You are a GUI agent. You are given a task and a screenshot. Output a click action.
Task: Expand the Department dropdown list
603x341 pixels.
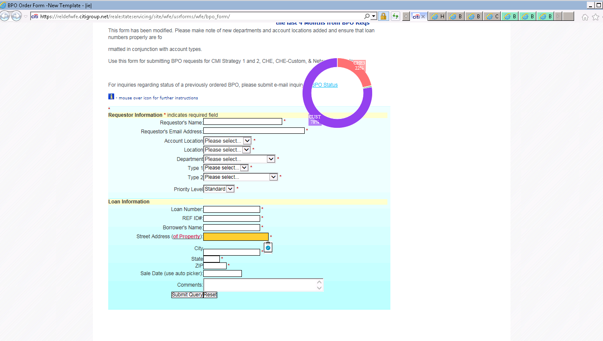239,159
